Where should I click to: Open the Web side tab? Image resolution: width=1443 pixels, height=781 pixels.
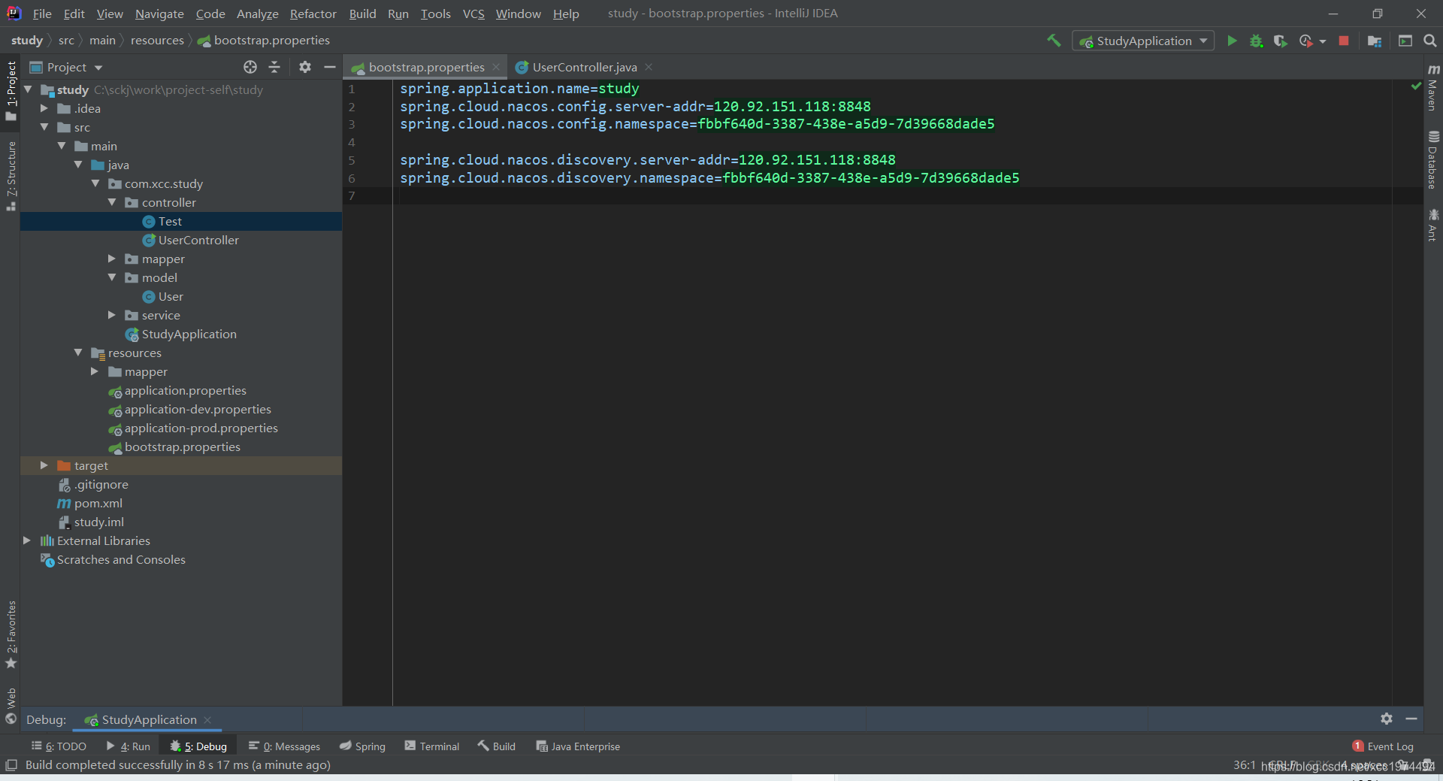[11, 706]
